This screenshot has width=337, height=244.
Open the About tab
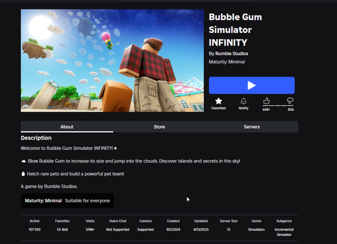67,126
